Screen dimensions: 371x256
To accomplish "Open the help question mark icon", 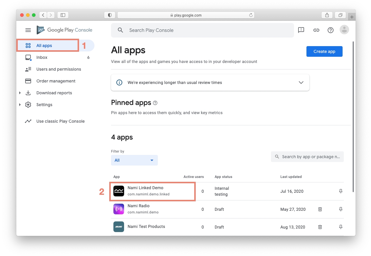I will [330, 30].
